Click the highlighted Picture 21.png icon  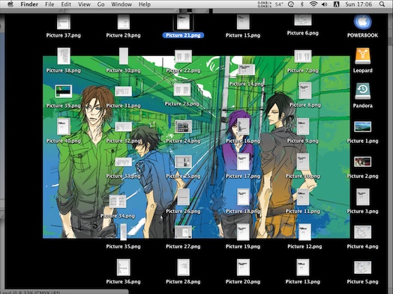click(183, 22)
